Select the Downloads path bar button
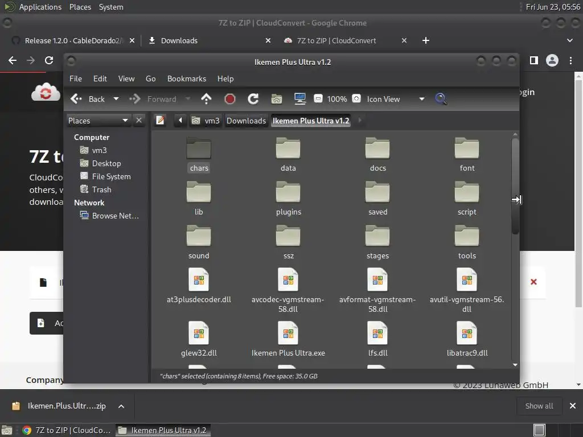This screenshot has height=437, width=583. [x=246, y=121]
